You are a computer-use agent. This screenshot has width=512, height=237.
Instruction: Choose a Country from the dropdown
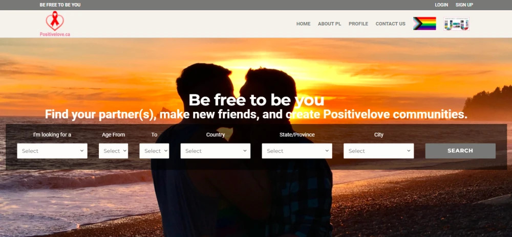[x=216, y=151]
